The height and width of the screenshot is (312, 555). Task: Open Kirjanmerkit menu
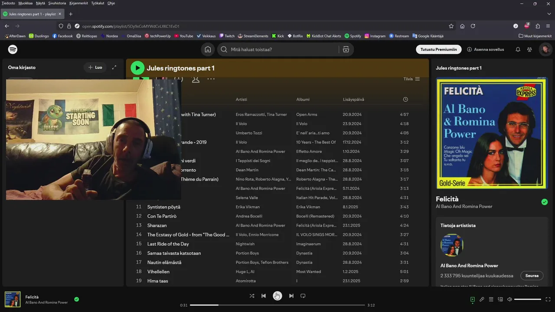point(78,3)
